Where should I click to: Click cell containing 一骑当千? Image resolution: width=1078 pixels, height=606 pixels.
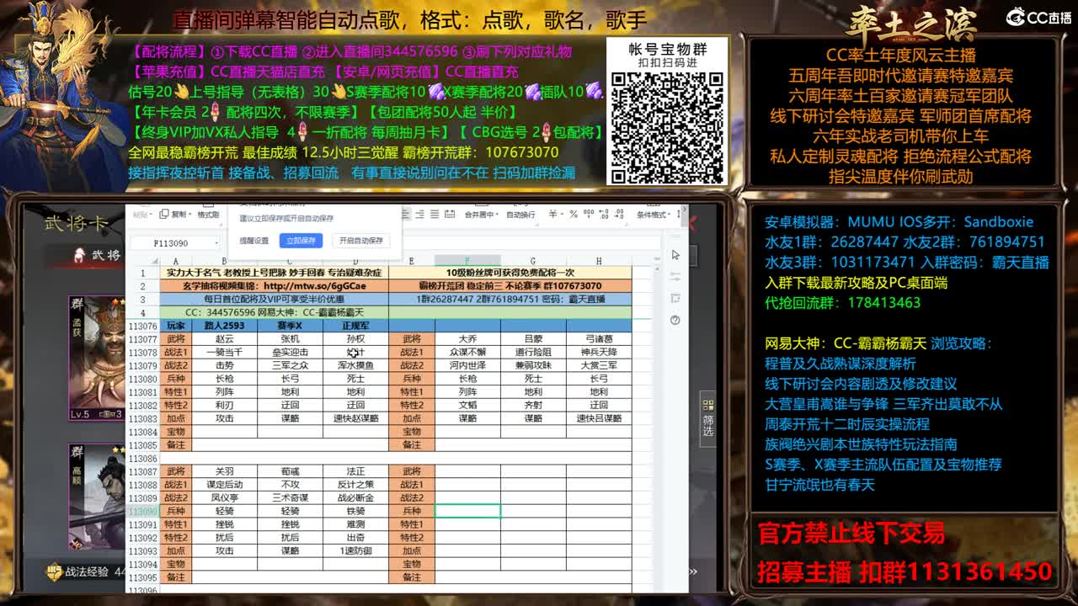pos(224,352)
